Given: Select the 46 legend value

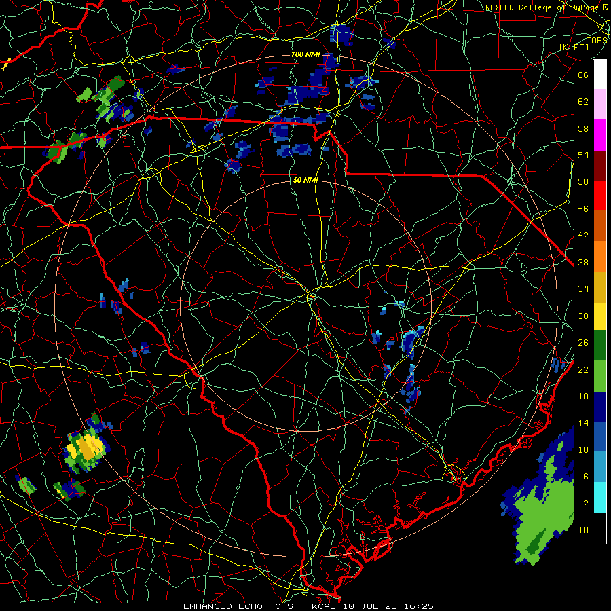Looking at the screenshot, I should coord(583,209).
